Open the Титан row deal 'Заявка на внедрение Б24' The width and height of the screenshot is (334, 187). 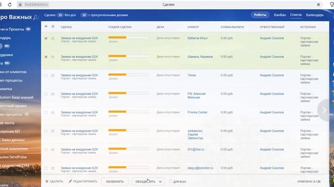click(79, 75)
